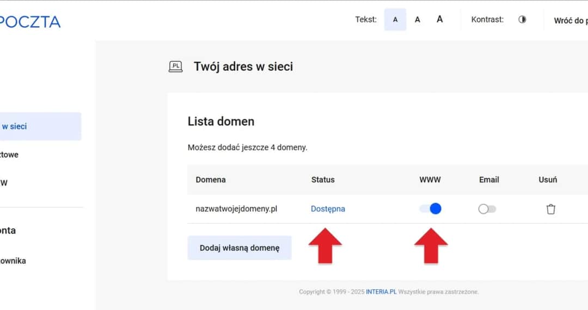Delete nazwatwojejdomeny.pl with the trash icon
Viewport: 588px width, 310px height.
pos(550,209)
